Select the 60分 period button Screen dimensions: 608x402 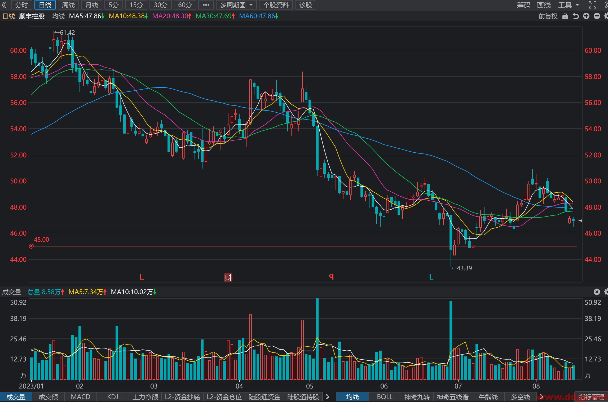[185, 5]
